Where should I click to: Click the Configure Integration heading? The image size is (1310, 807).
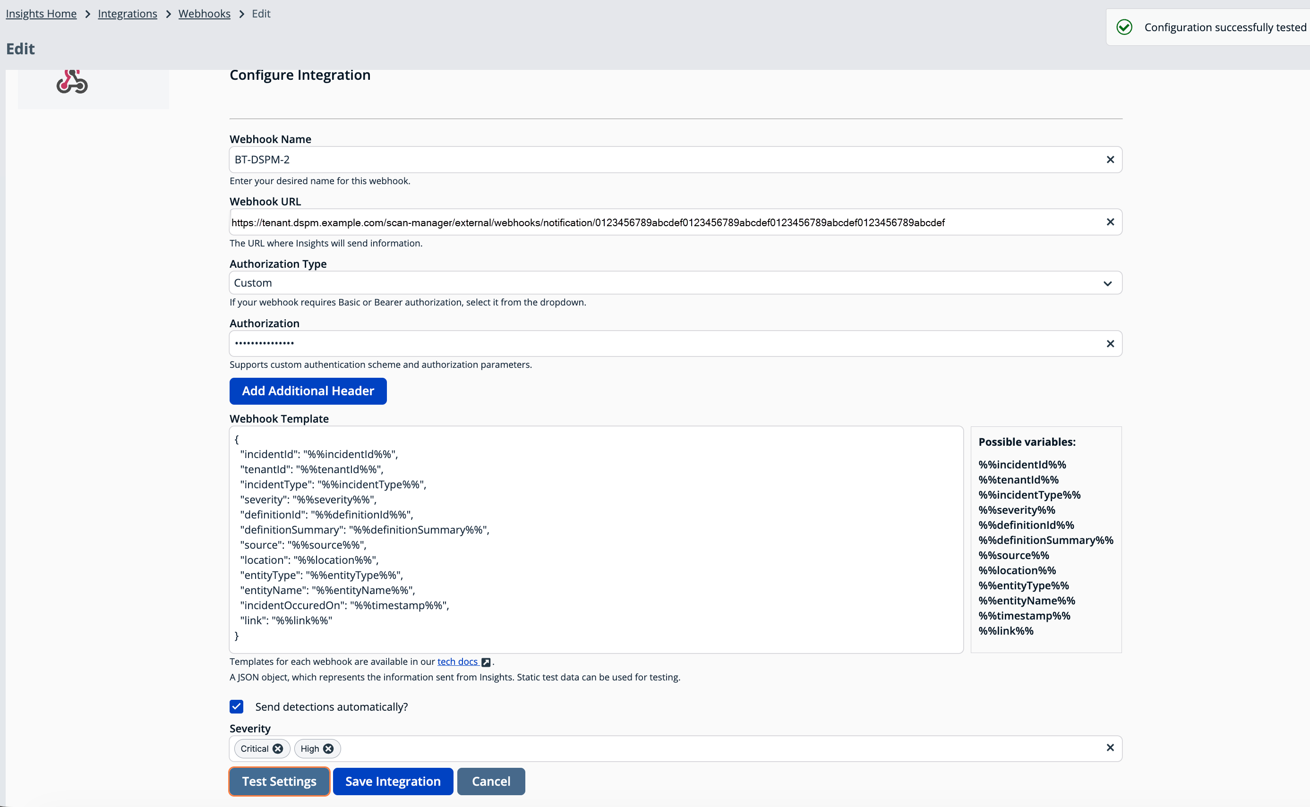click(x=300, y=75)
